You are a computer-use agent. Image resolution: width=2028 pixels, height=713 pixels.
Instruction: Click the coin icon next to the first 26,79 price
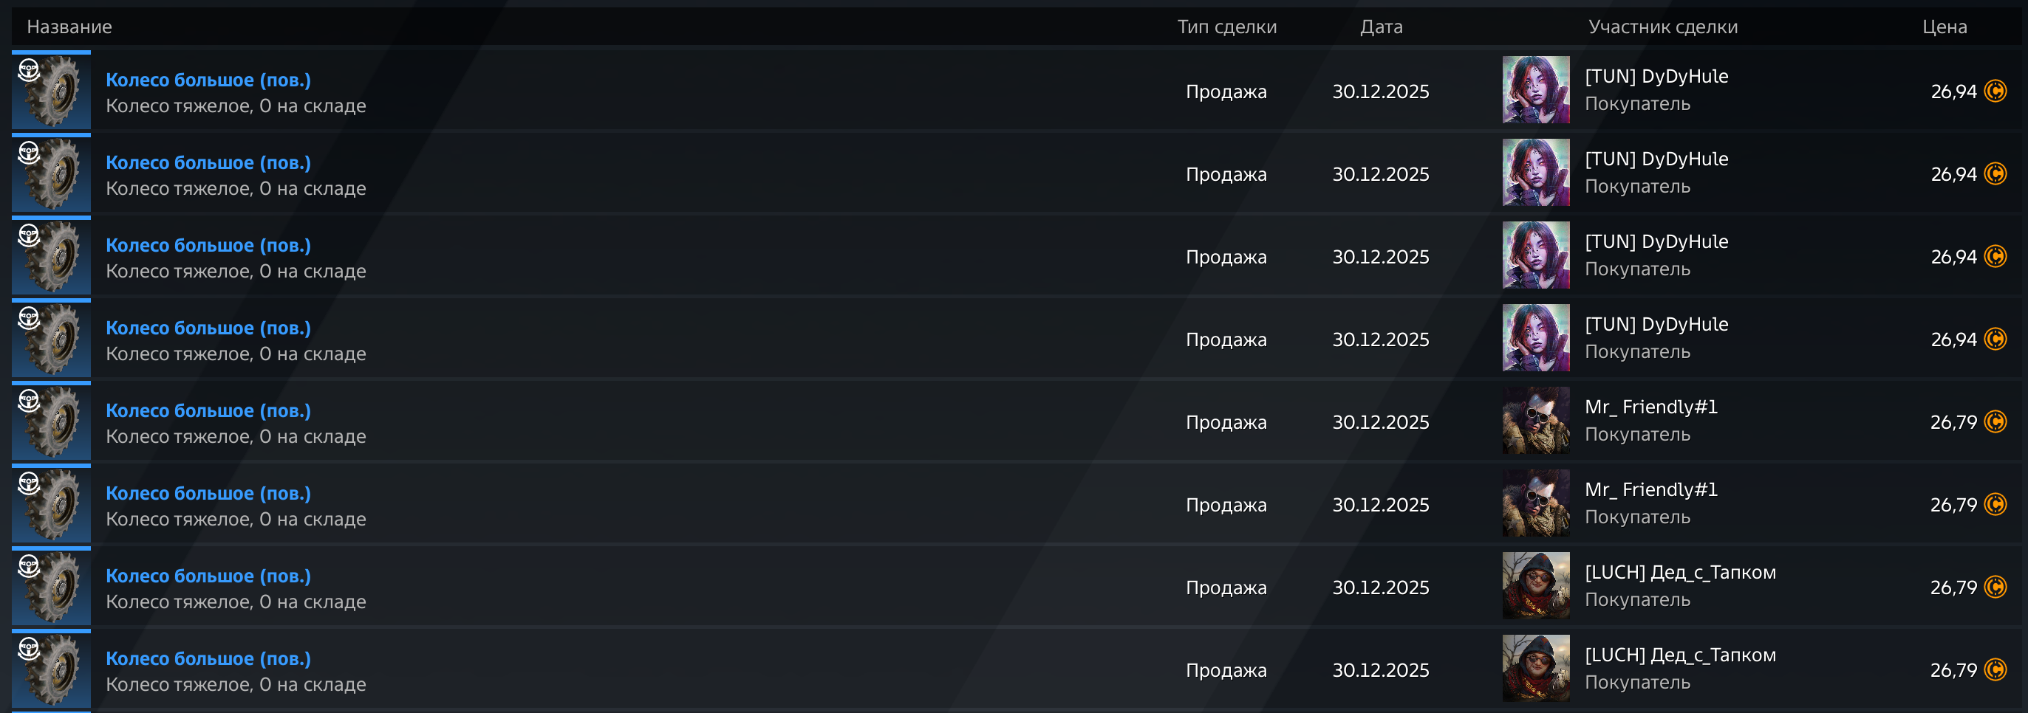(x=1995, y=422)
